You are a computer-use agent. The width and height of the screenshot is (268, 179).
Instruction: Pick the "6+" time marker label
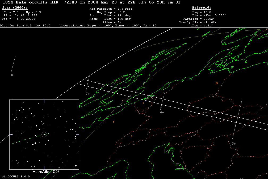point(162,113)
